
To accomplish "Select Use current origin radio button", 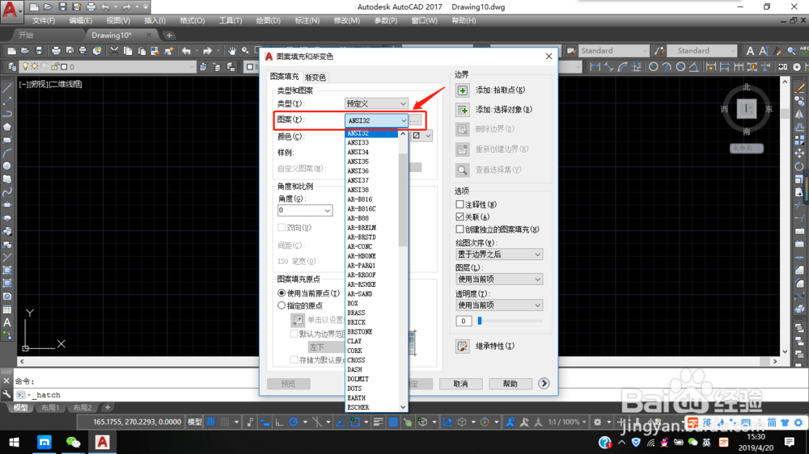I will tap(282, 293).
